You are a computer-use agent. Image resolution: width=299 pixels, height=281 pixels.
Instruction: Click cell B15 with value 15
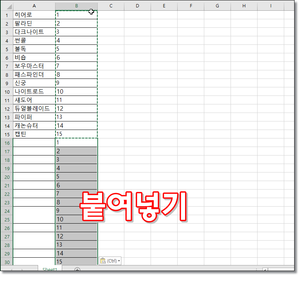(77, 134)
